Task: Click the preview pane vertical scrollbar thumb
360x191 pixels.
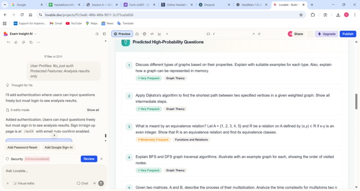Action: coord(356,102)
